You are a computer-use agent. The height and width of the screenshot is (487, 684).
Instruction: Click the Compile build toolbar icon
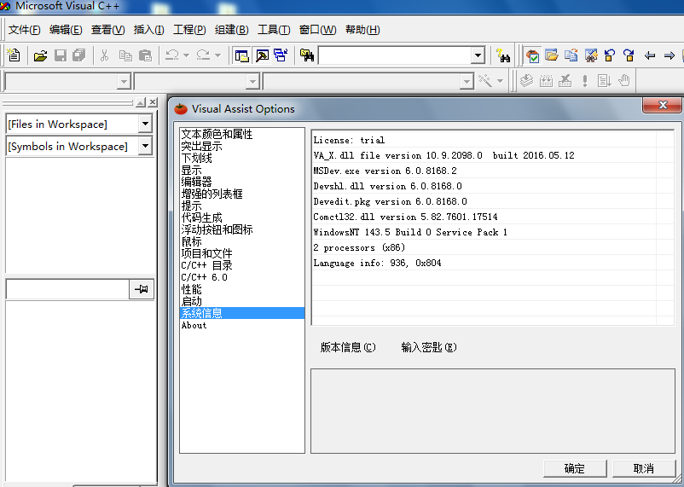pos(526,81)
